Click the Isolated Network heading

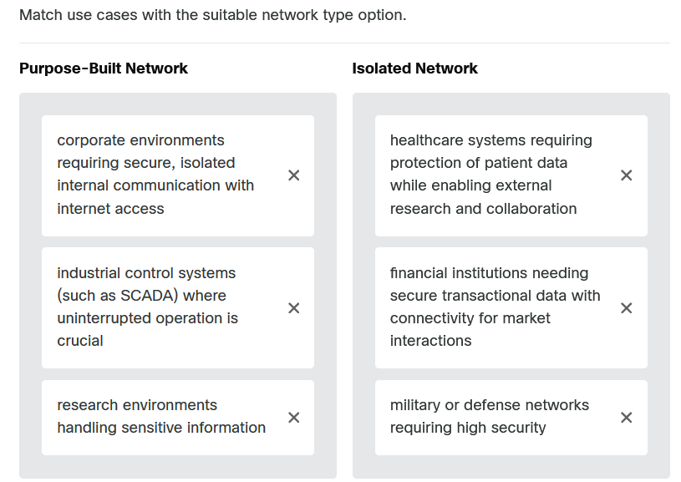tap(414, 68)
